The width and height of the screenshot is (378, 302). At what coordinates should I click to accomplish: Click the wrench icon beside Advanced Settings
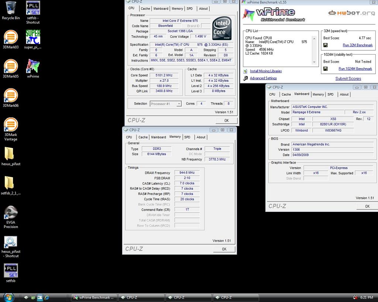pos(245,78)
